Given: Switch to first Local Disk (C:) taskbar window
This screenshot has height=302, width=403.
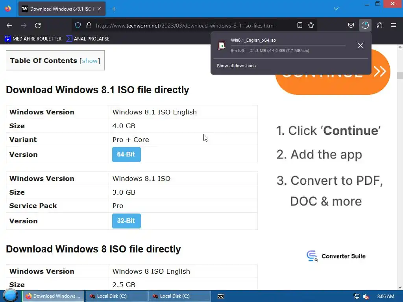Looking at the screenshot, I should click(x=116, y=296).
